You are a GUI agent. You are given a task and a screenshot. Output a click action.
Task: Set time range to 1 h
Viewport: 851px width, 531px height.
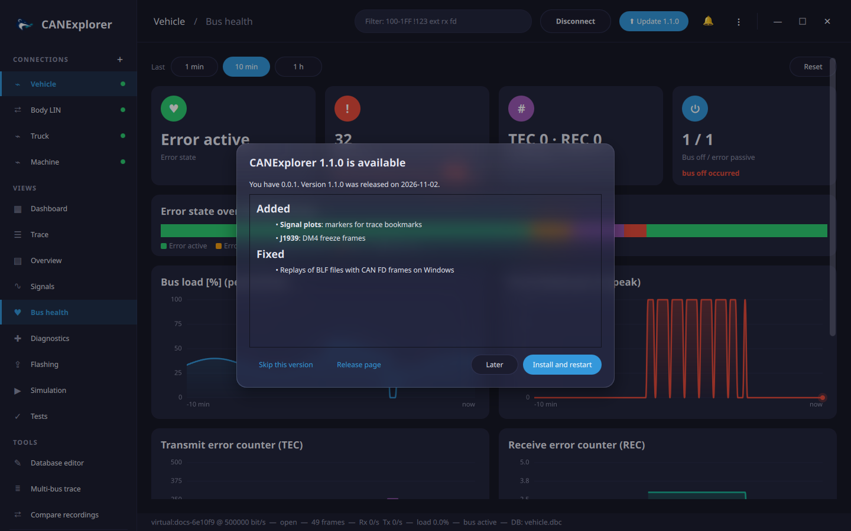pyautogui.click(x=298, y=67)
